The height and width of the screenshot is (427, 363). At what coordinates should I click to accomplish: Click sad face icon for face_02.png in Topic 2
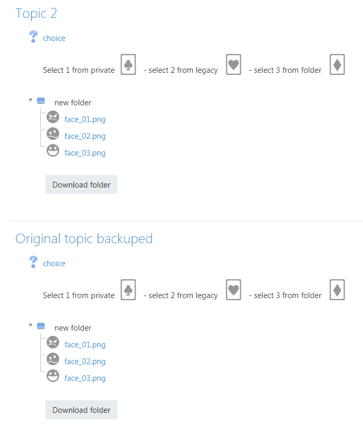[53, 134]
